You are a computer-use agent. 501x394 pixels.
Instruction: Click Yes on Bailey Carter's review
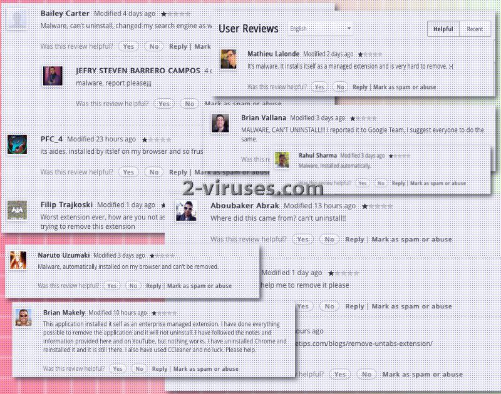128,46
